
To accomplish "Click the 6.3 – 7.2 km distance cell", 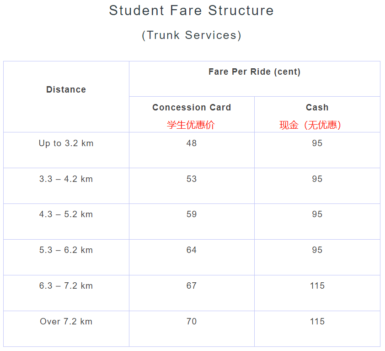I will click(x=66, y=286).
